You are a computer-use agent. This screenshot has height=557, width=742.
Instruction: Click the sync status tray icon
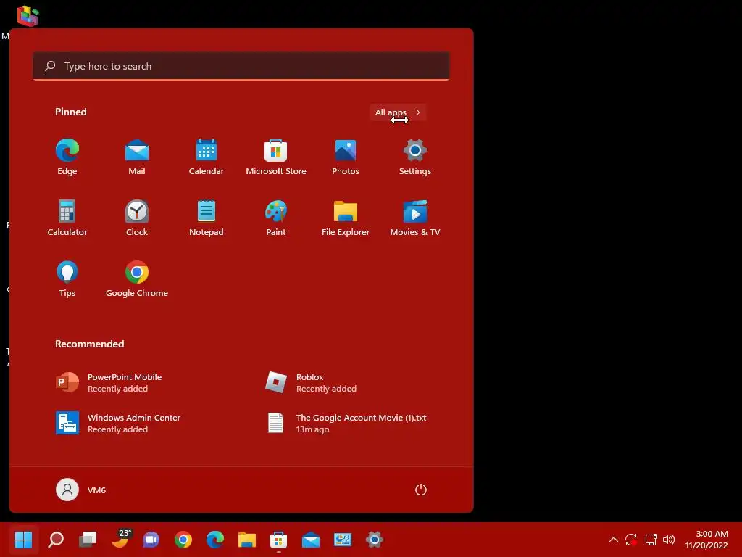coord(631,540)
